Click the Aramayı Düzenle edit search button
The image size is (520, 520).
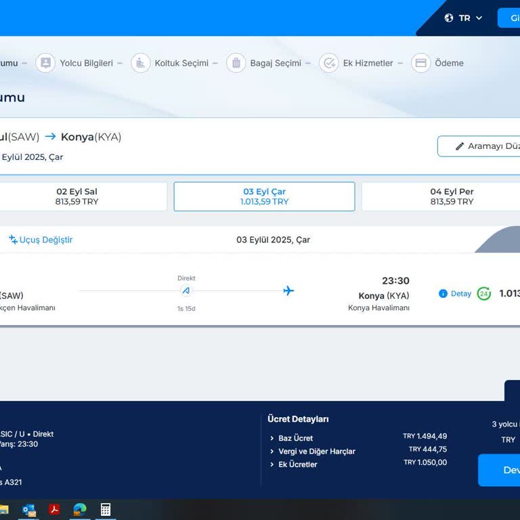tap(481, 146)
